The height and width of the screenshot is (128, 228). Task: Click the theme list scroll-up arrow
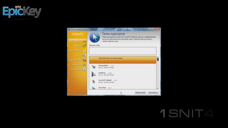pyautogui.click(x=157, y=57)
